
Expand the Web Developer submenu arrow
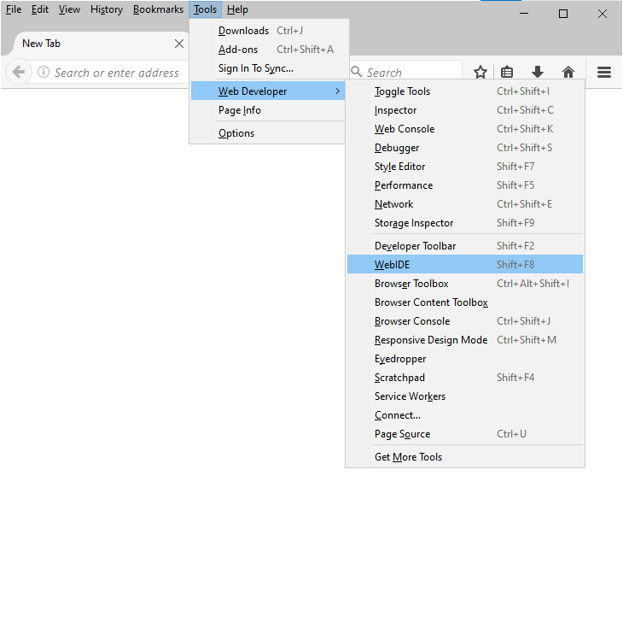(x=337, y=91)
